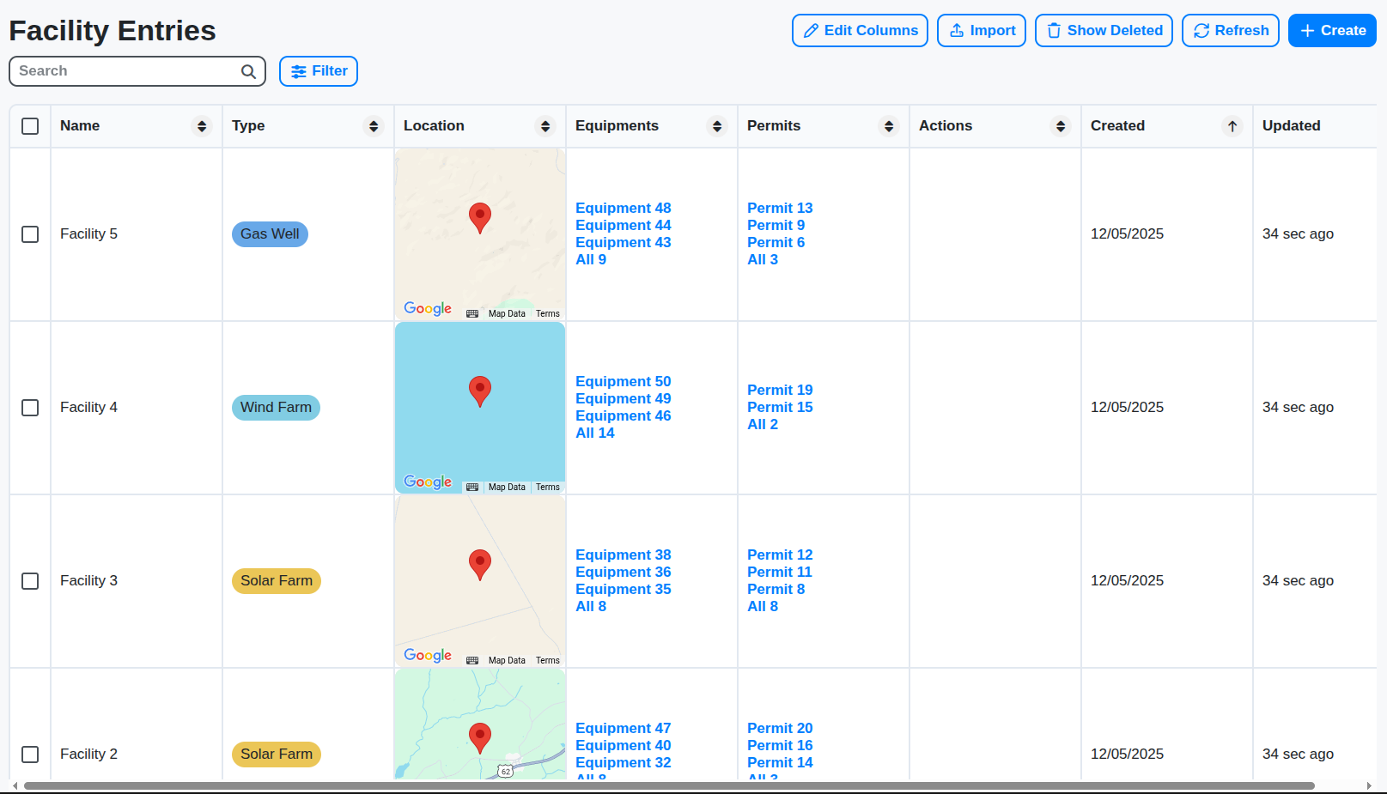The height and width of the screenshot is (794, 1387).
Task: Click the plus icon on Create button
Action: 1306,30
